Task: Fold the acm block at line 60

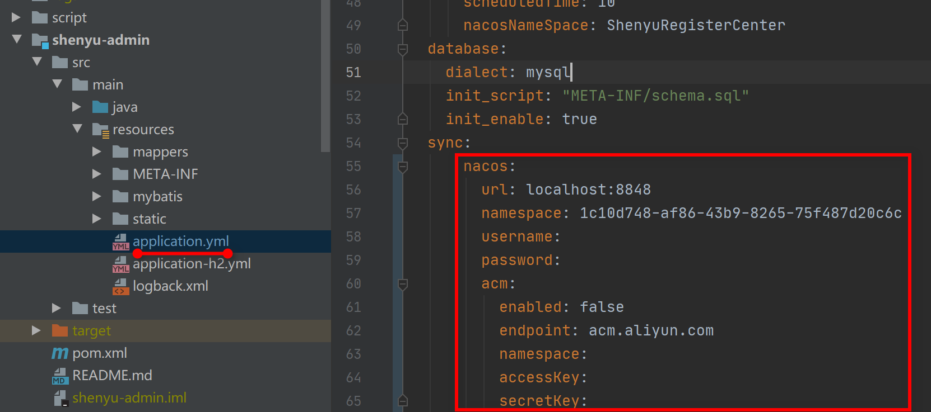Action: (402, 284)
